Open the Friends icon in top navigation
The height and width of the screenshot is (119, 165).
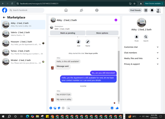[x=82, y=10]
